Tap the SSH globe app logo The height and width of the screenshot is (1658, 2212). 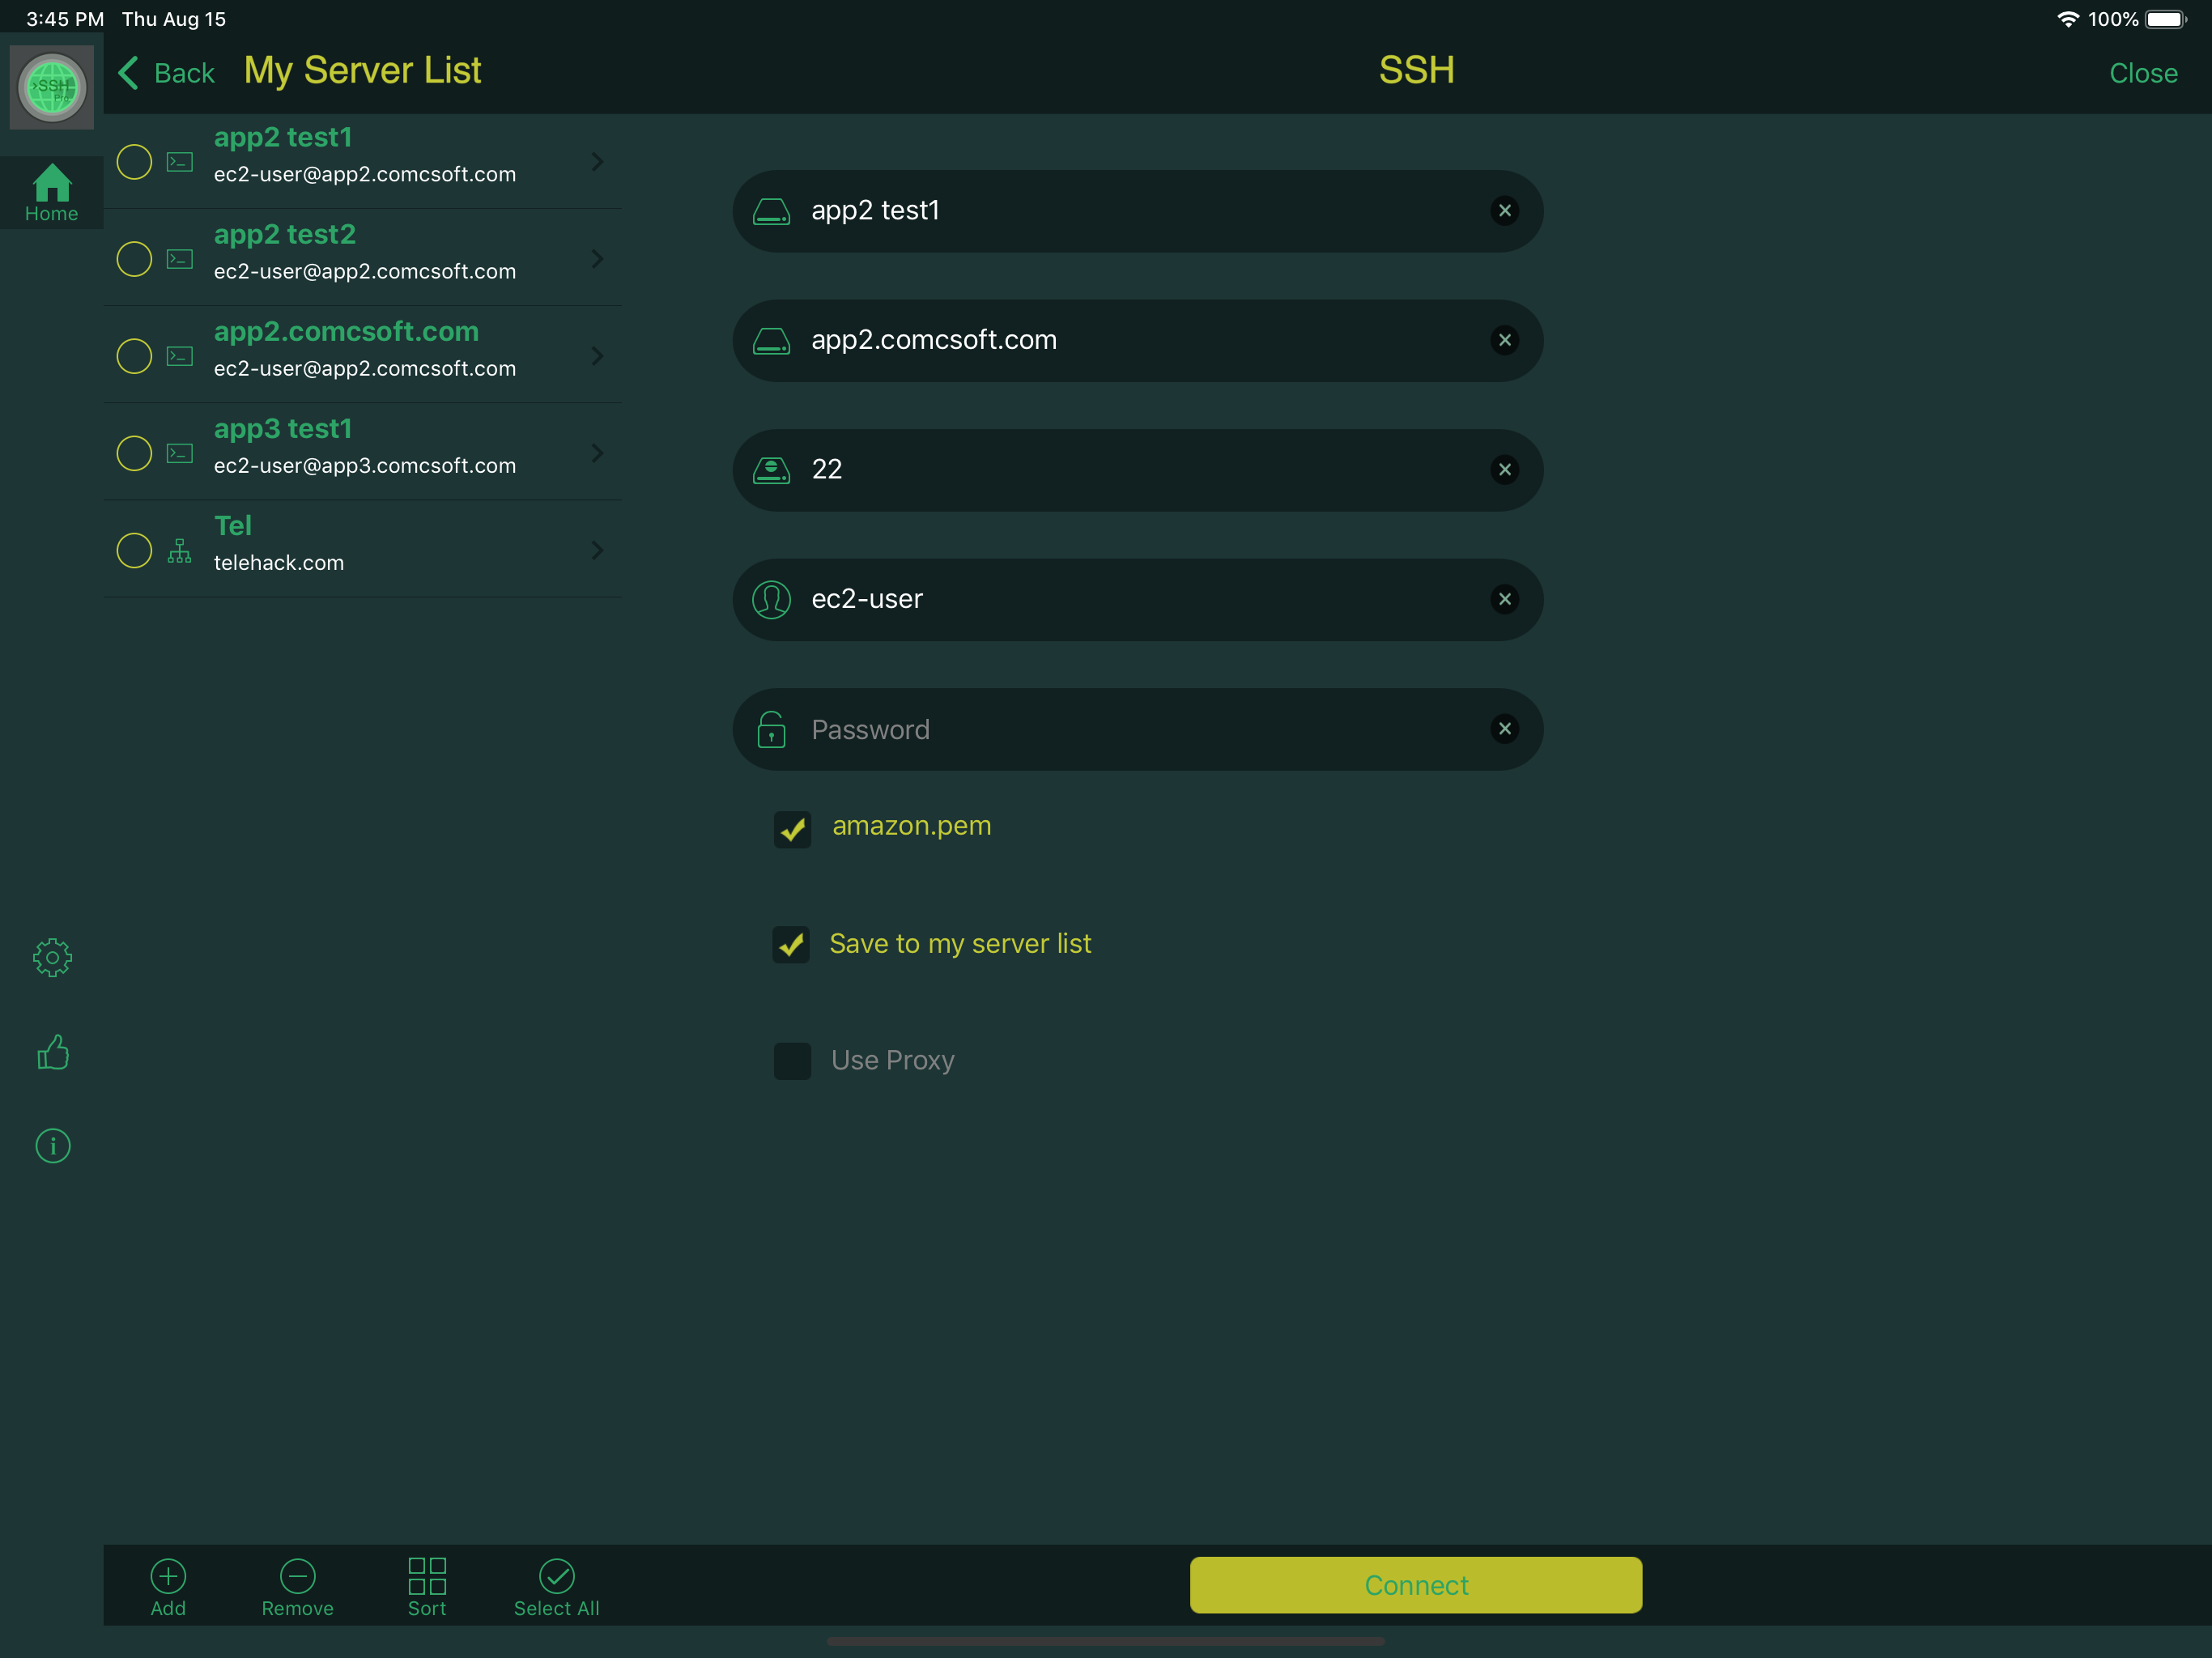52,87
